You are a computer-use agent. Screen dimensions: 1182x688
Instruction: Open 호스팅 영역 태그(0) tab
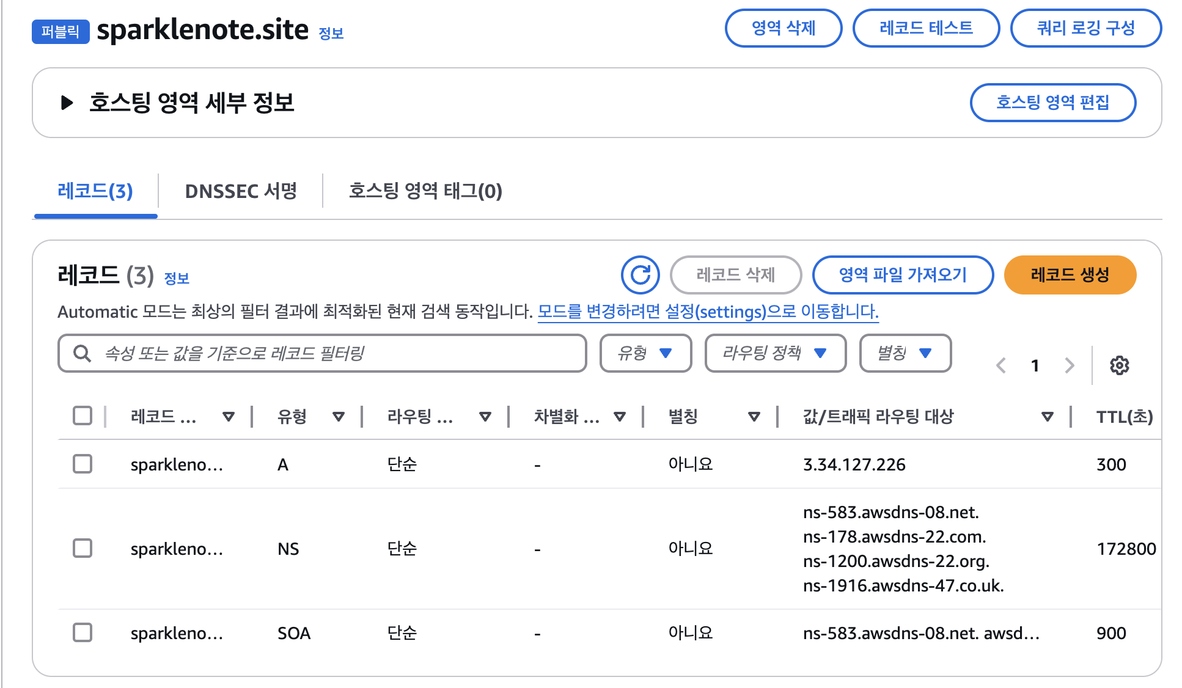pos(425,191)
